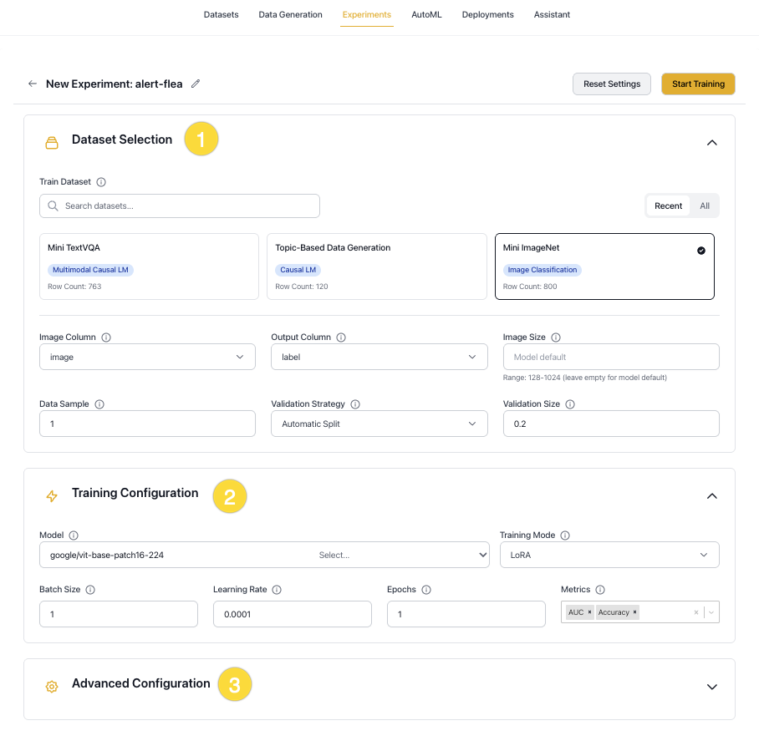Click info icon beside Learning Rate
This screenshot has height=741, width=759.
(277, 590)
